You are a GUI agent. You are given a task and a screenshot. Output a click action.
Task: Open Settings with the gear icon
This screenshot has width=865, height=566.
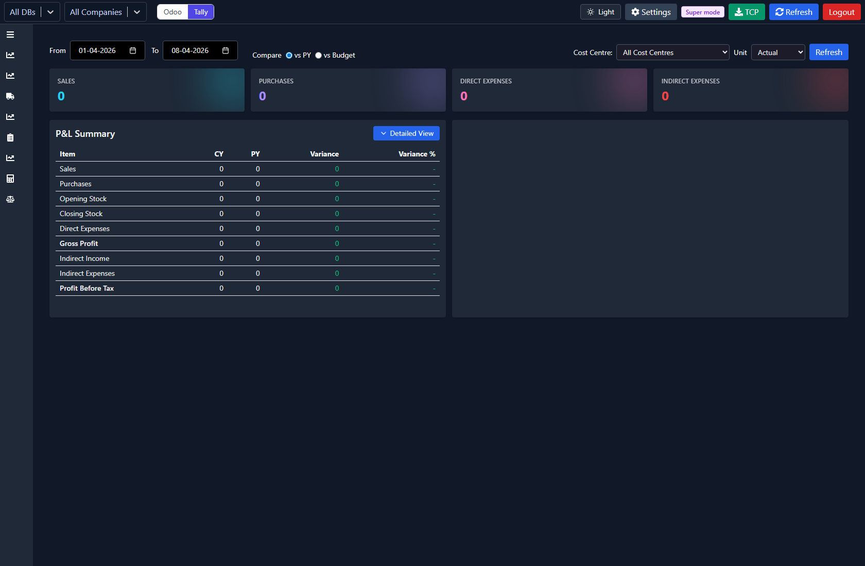[651, 12]
